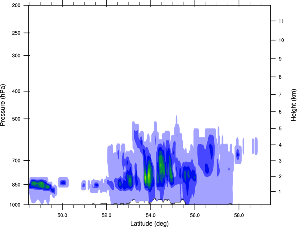
Task: Click the Latitude (deg) axis title
Action: click(150, 224)
